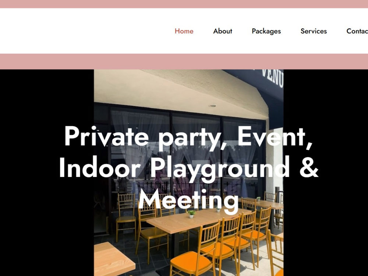Click the black panel left of the photo
The width and height of the screenshot is (368, 276).
coord(47,173)
